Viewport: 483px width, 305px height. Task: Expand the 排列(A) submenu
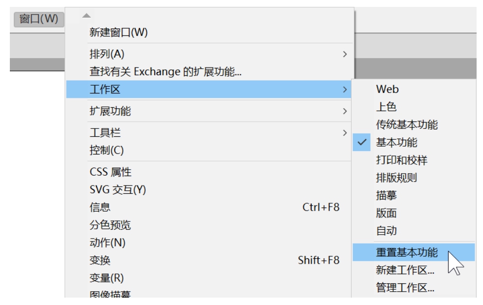click(107, 54)
